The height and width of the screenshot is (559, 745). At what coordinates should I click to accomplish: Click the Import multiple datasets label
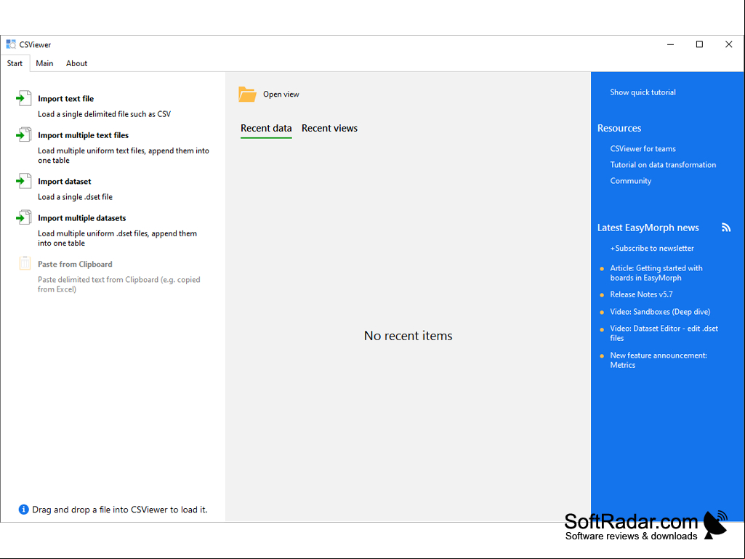coord(81,217)
